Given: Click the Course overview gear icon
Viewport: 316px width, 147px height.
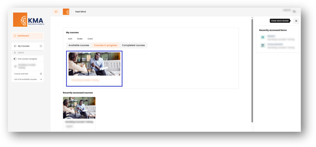Looking at the screenshot, I should click(x=41, y=74).
